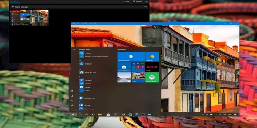This screenshot has height=128, width=257.
Task: Launch Camera app
Action: click(85, 87)
